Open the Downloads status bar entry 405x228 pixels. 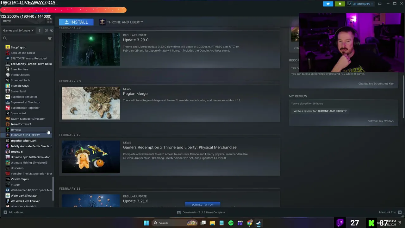coord(201,212)
